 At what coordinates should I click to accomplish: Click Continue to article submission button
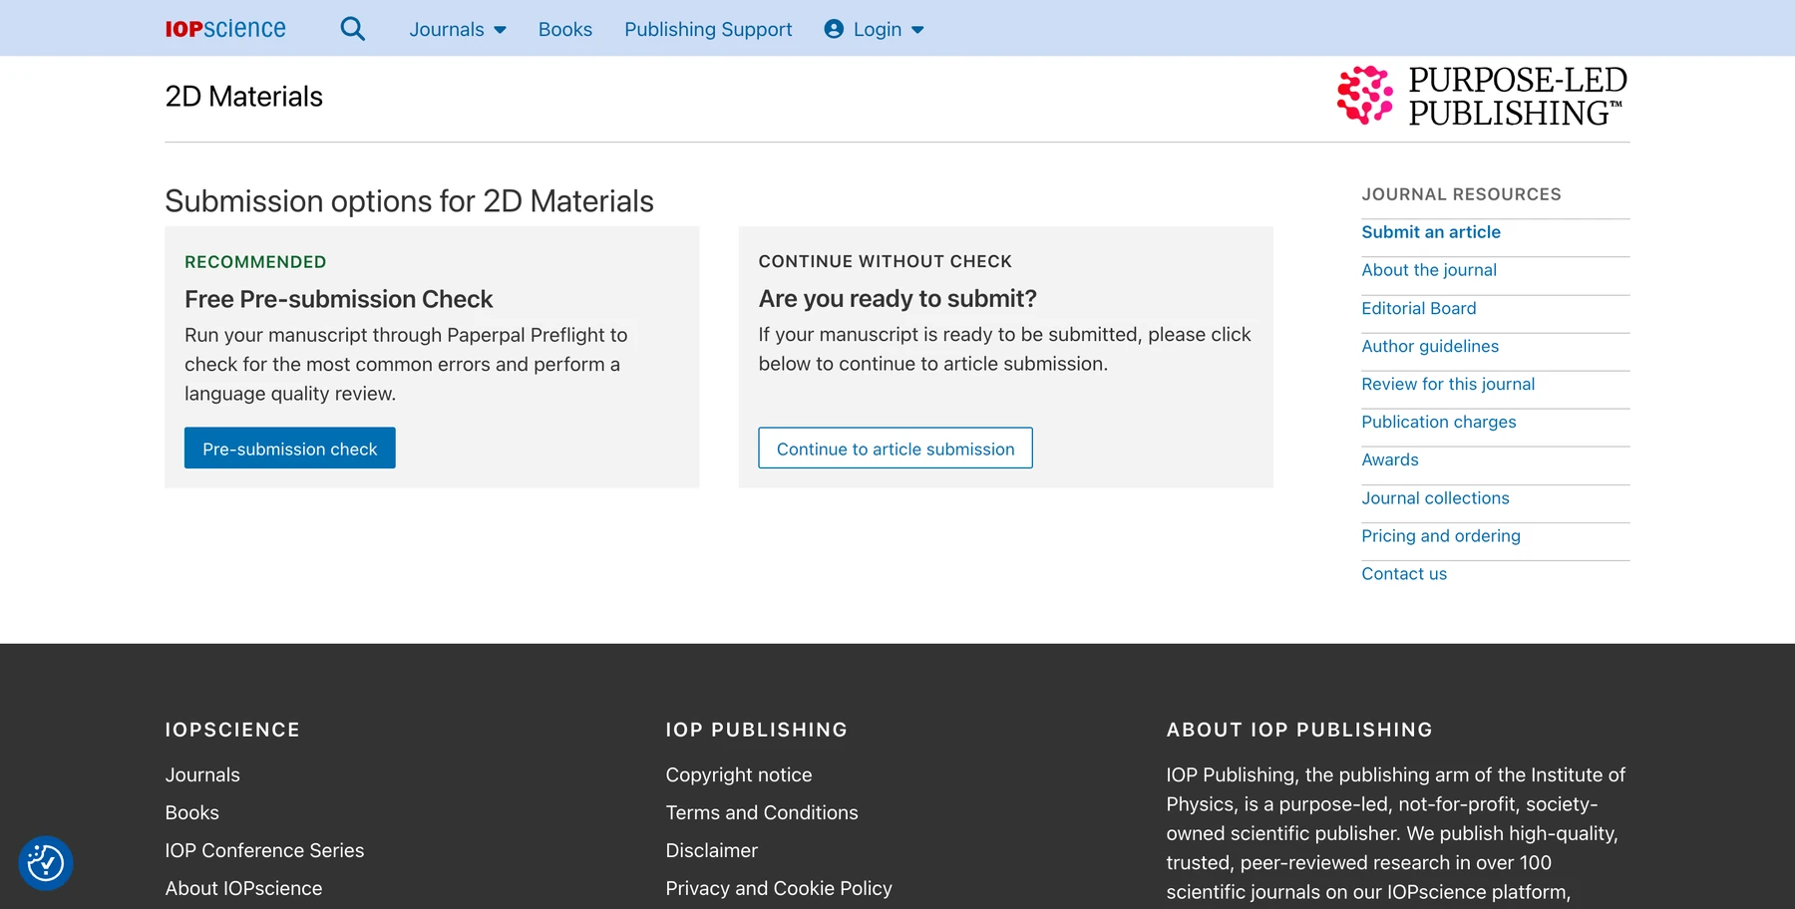(896, 449)
